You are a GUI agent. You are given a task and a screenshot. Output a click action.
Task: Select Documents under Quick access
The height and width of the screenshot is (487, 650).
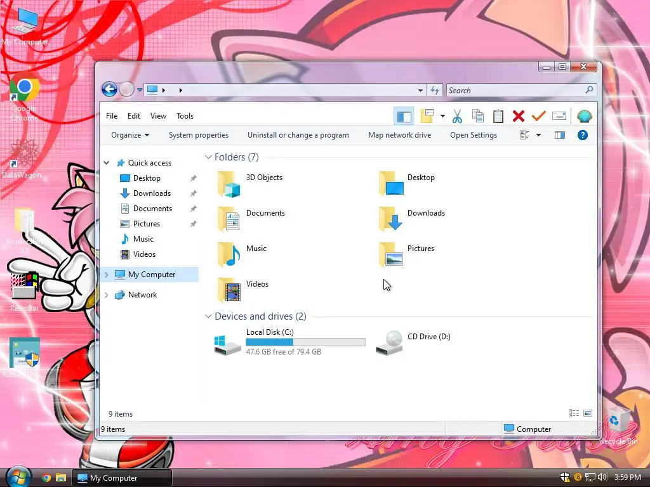click(152, 209)
